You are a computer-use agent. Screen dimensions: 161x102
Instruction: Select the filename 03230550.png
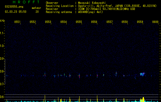tap(14, 7)
